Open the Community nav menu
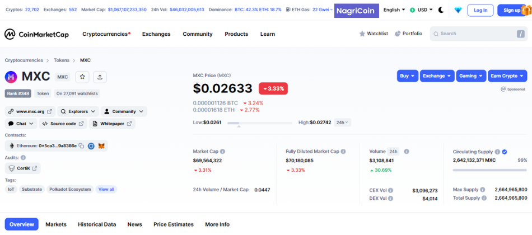 198,34
